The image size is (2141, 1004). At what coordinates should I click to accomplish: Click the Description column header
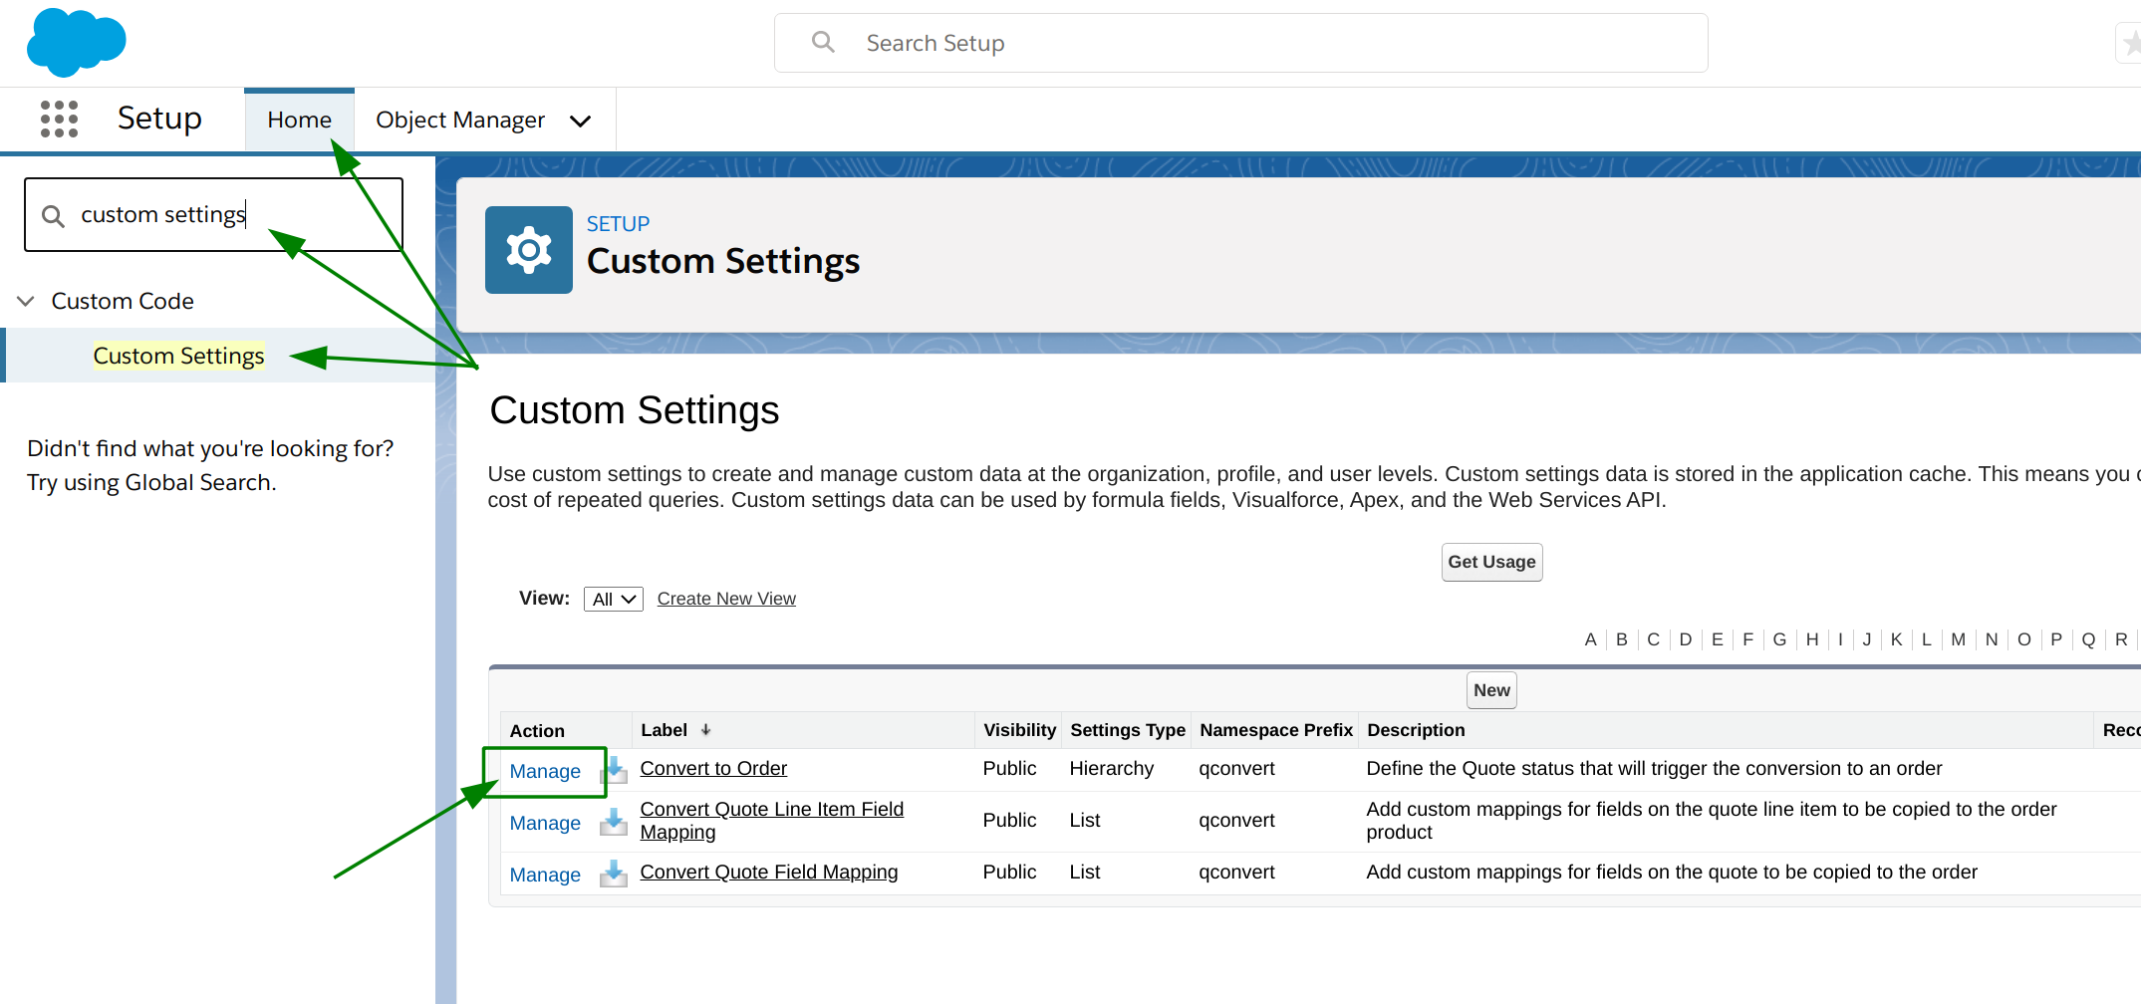point(1416,730)
